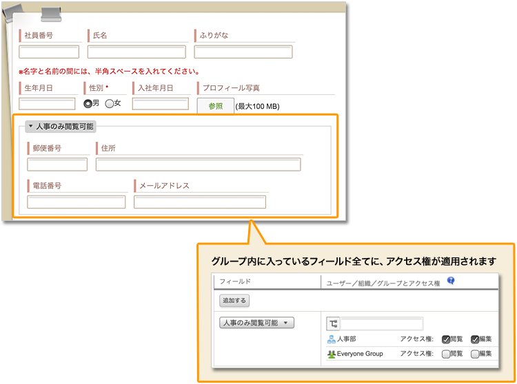The width and height of the screenshot is (517, 384).
Task: Select the 男 radio button
Action: point(88,103)
